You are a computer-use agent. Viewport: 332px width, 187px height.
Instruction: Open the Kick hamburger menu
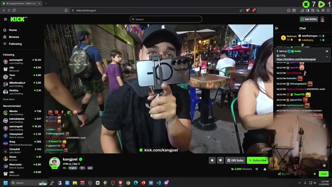coord(5,19)
